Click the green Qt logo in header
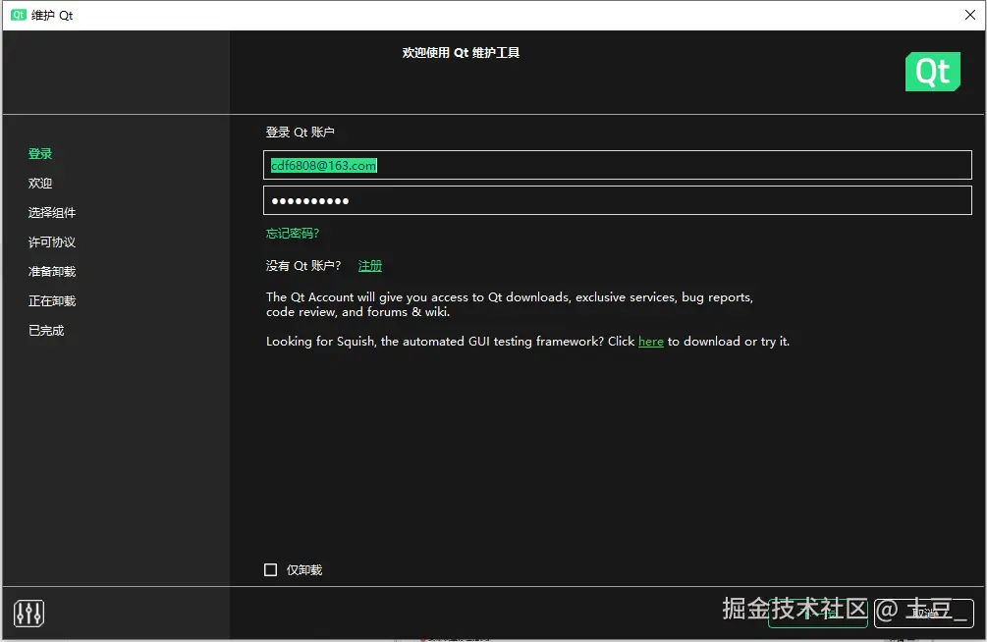 point(933,72)
